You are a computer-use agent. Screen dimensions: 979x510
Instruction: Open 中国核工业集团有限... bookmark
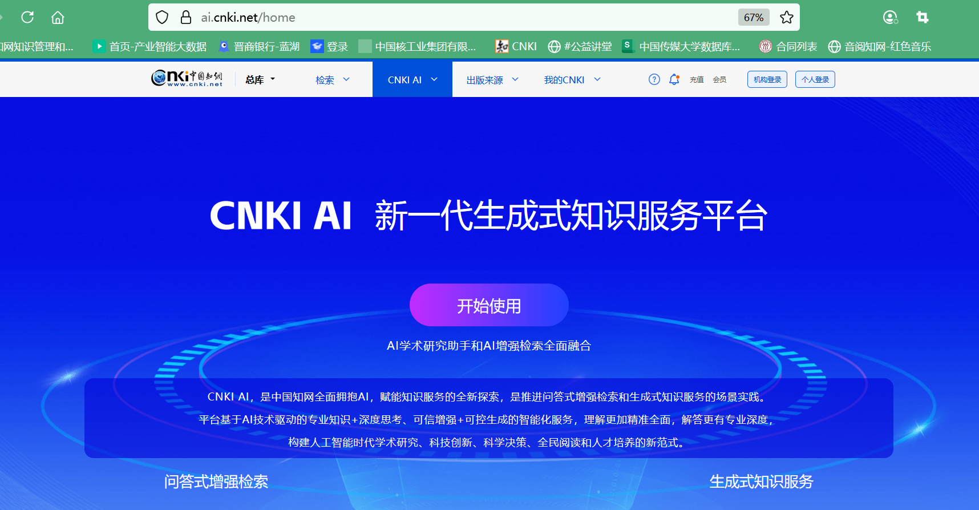pos(418,46)
